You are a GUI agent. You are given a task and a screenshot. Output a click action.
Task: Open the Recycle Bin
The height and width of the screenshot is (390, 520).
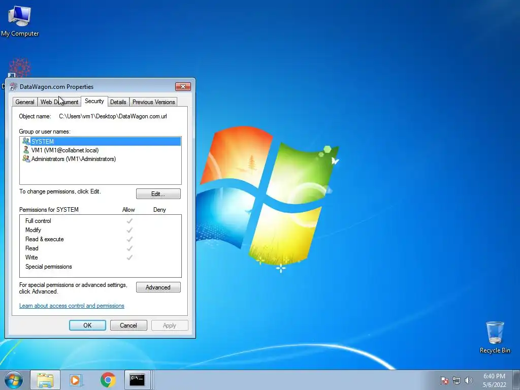click(x=495, y=337)
